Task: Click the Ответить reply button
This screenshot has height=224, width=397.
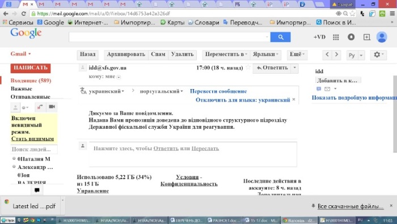Action: click(x=272, y=68)
